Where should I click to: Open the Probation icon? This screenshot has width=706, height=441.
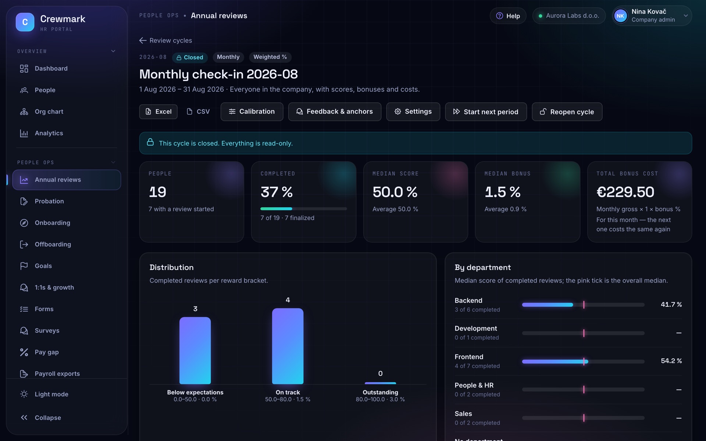(24, 201)
